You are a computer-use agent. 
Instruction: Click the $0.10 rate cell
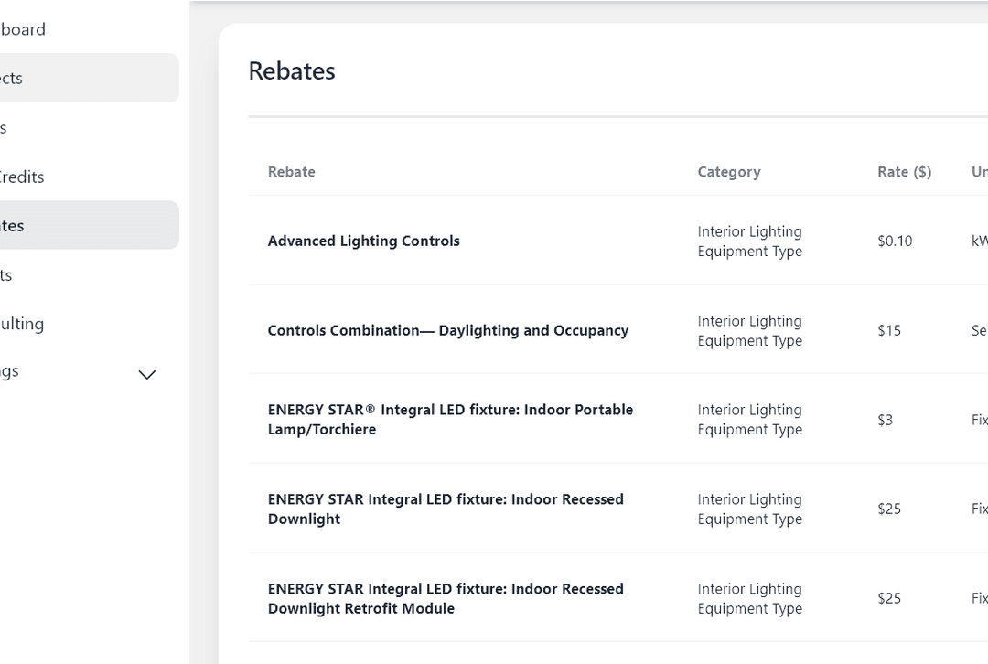tap(894, 241)
